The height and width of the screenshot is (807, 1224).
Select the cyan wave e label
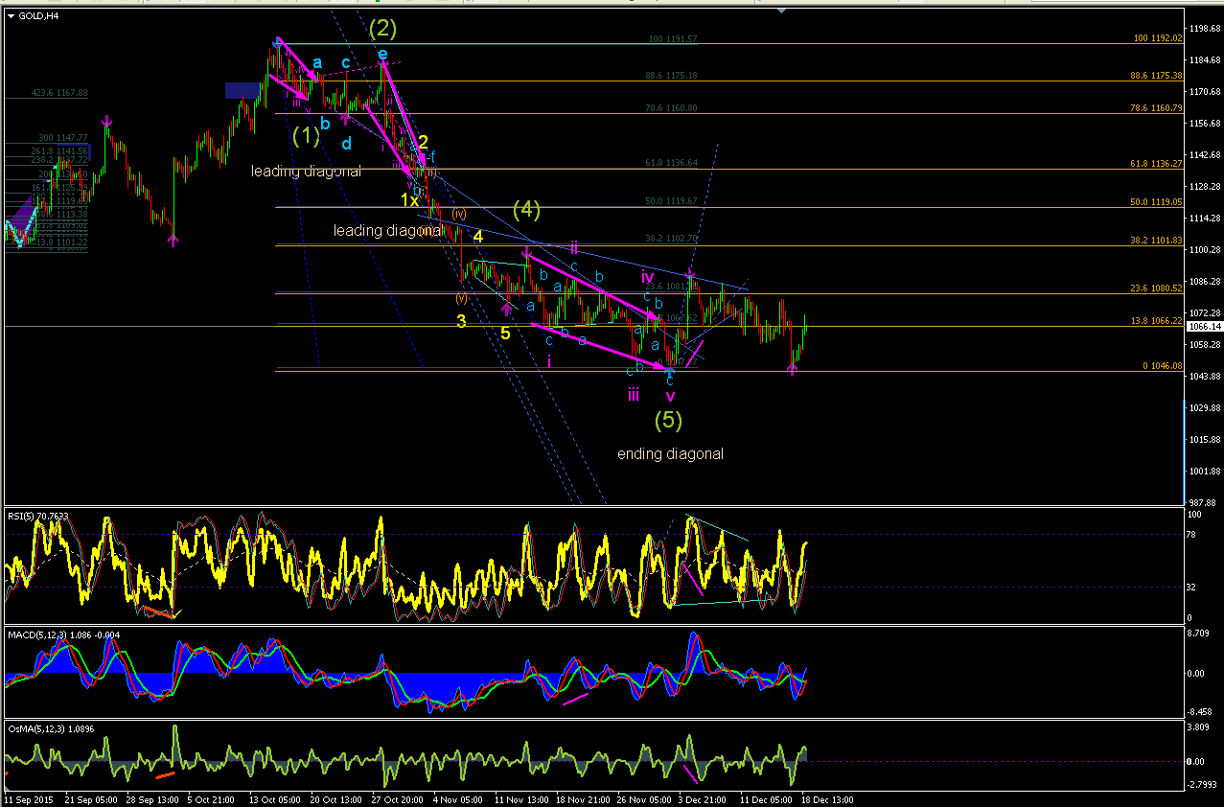click(382, 54)
